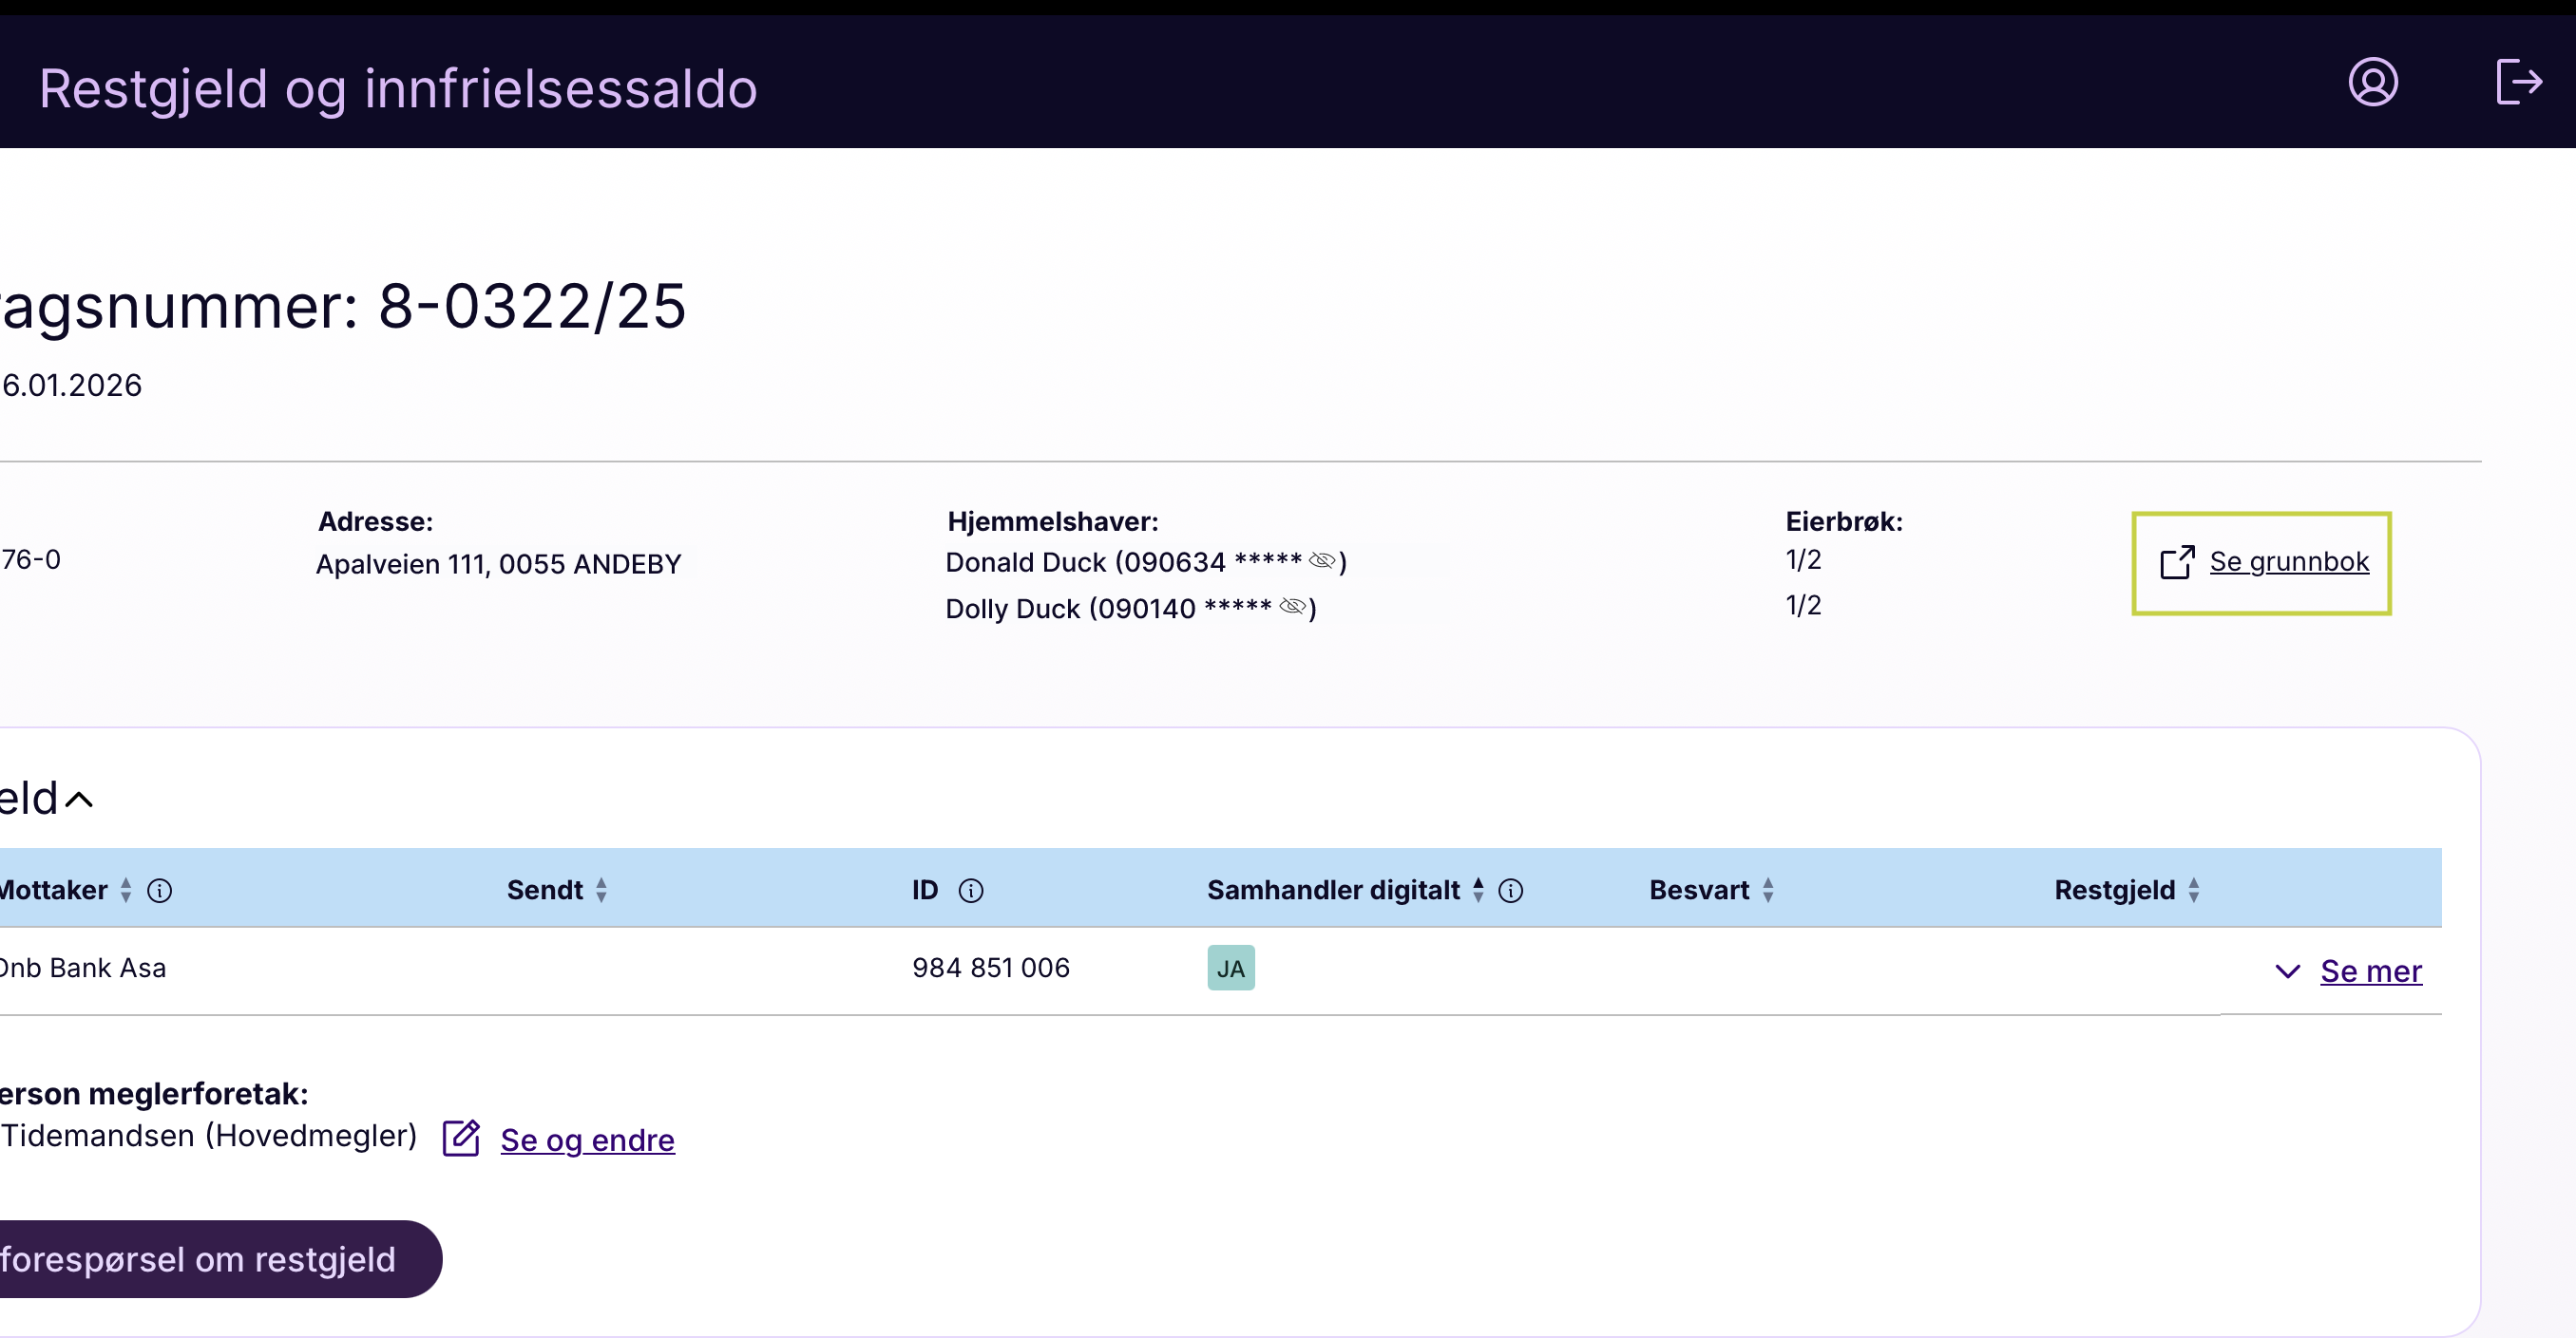Collapse the restgjeld section chevron
2576x1338 pixels.
click(x=78, y=800)
